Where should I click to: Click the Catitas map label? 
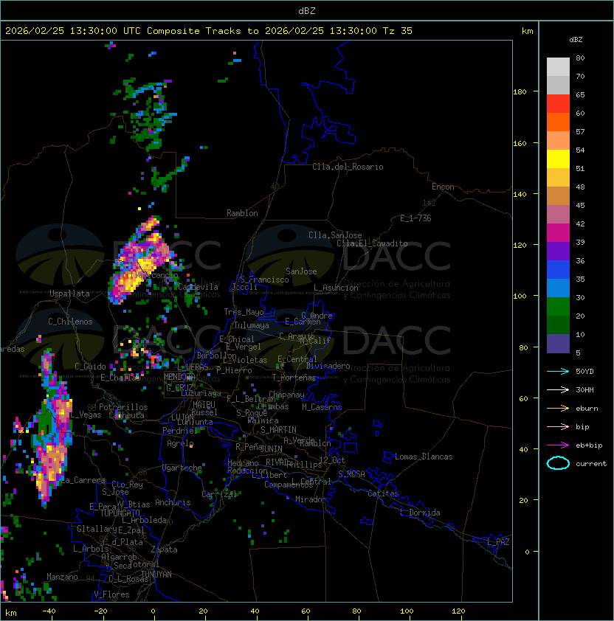coord(383,493)
